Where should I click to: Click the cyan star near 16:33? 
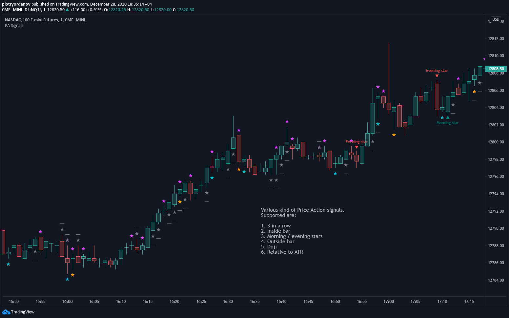[244, 172]
